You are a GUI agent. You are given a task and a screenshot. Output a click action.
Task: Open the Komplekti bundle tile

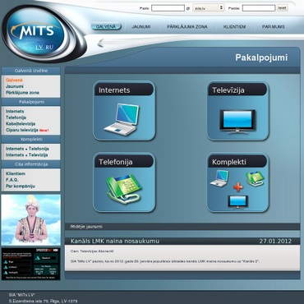(x=237, y=182)
